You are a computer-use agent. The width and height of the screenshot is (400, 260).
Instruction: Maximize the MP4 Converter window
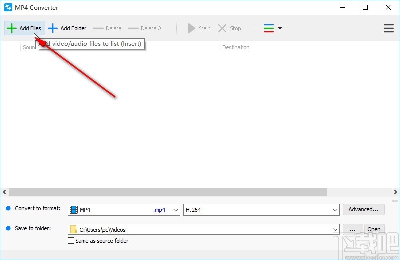coord(365,7)
